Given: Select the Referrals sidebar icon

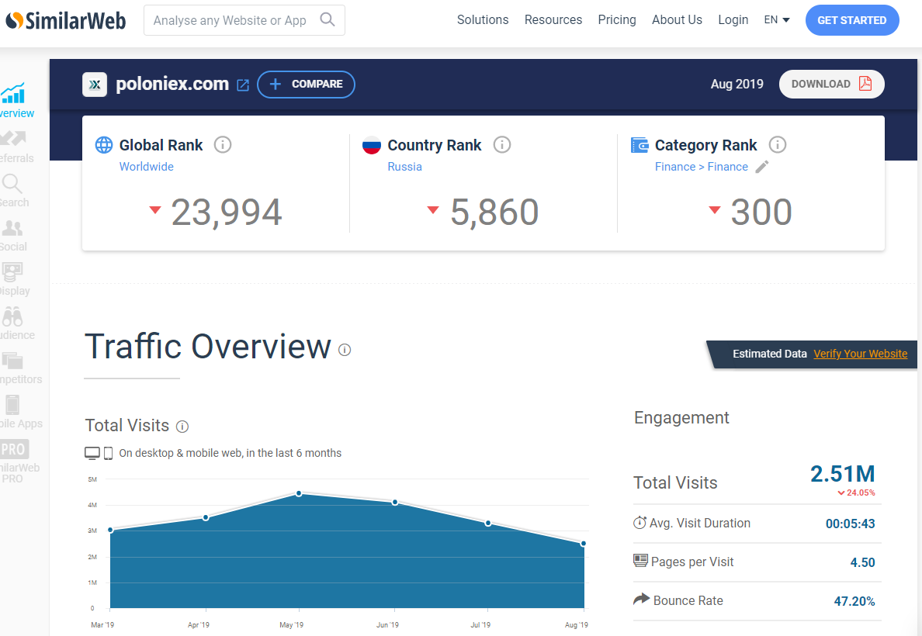Looking at the screenshot, I should [x=13, y=139].
